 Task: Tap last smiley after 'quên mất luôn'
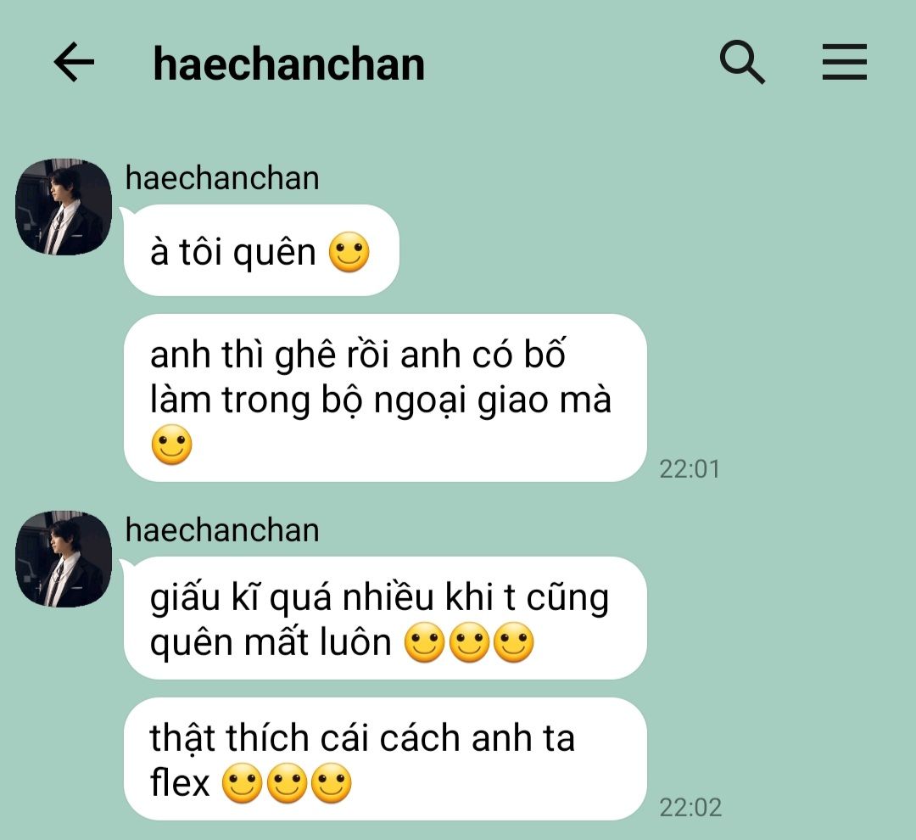point(513,642)
